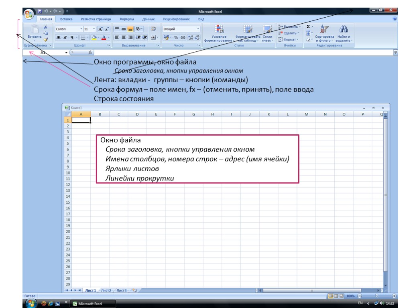Open Условное форматирование menu

click(219, 33)
